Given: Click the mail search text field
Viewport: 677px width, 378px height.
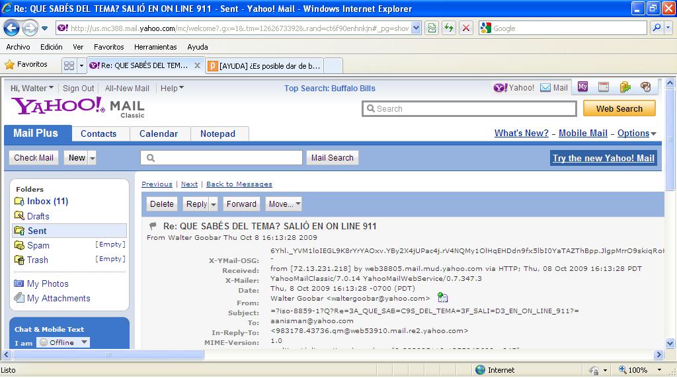Looking at the screenshot, I should (221, 157).
